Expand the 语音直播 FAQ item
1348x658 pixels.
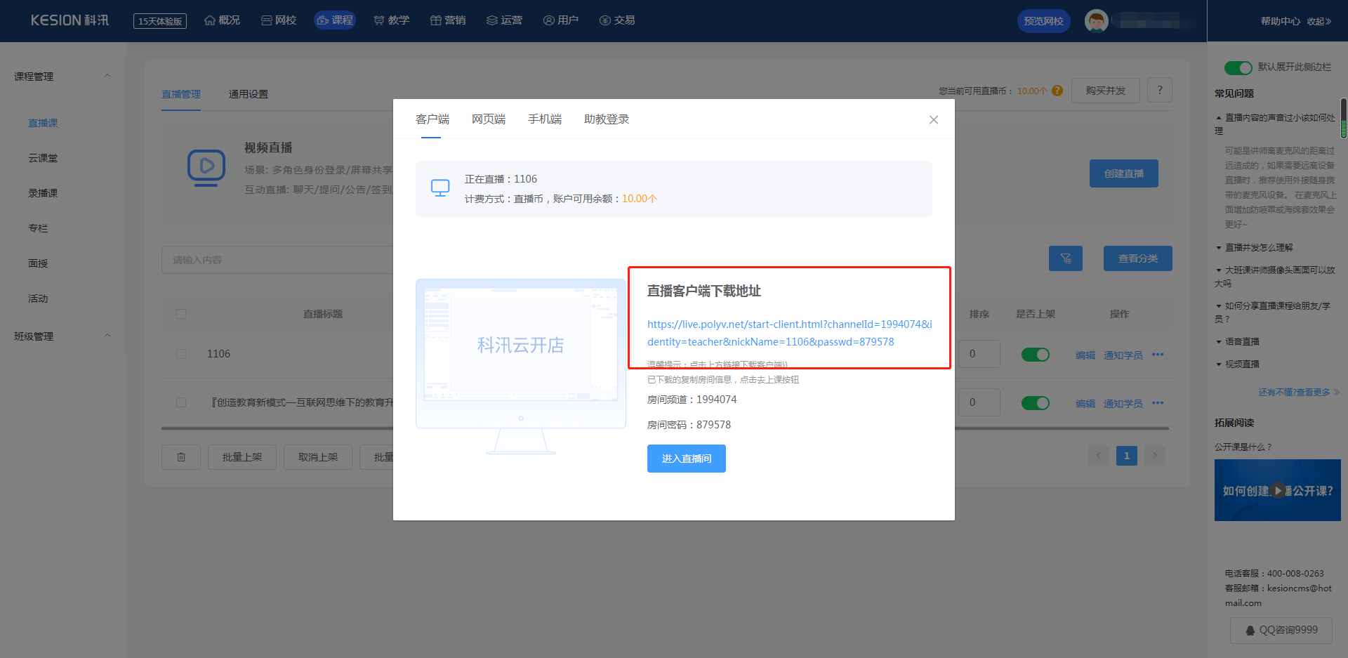pos(1241,342)
